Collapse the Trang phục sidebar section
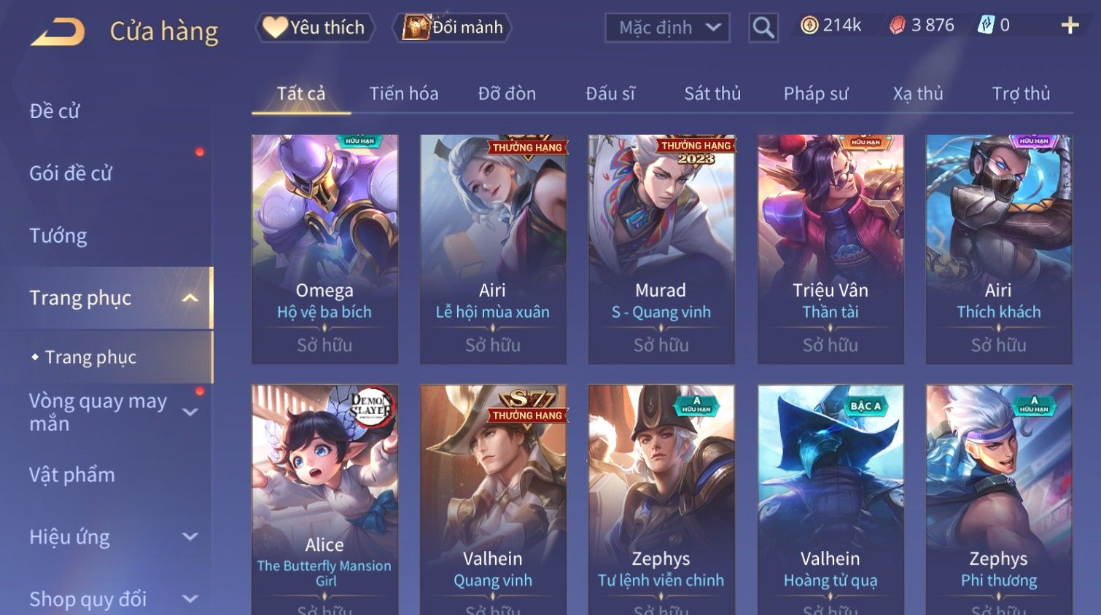This screenshot has width=1101, height=615. (190, 298)
